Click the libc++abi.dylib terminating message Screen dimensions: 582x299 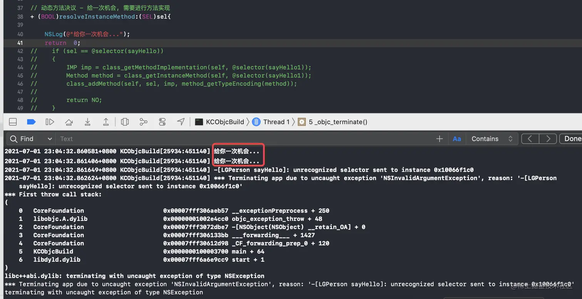(134, 276)
